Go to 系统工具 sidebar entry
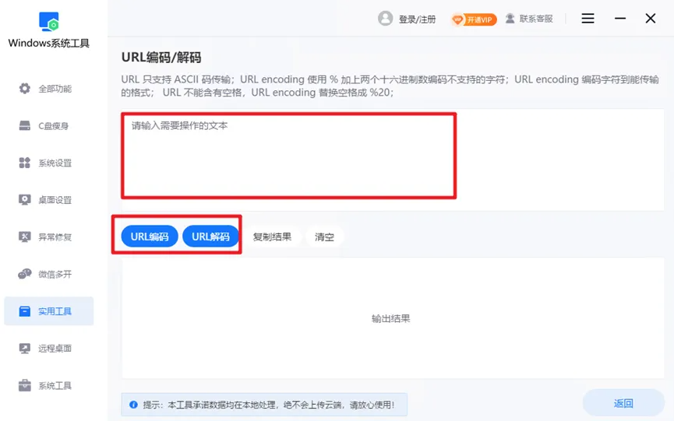The width and height of the screenshot is (674, 421). (48, 385)
